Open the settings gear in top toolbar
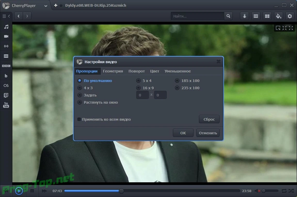The image size is (297, 197). tap(290, 16)
